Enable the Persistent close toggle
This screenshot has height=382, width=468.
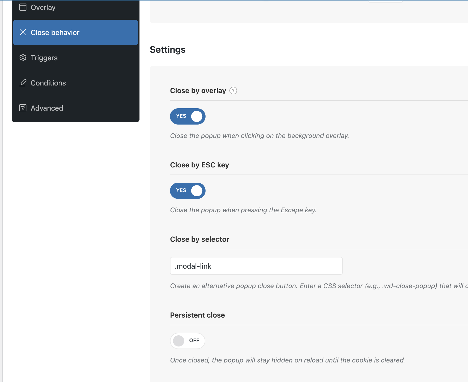pos(188,341)
